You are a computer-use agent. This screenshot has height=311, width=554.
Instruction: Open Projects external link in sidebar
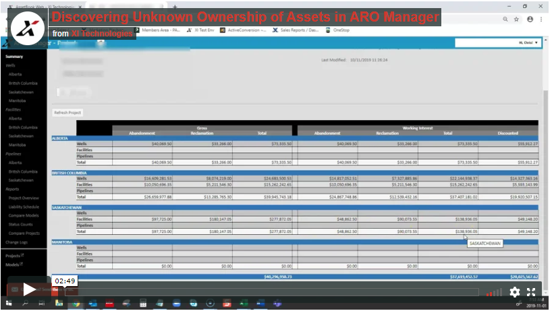tap(14, 256)
